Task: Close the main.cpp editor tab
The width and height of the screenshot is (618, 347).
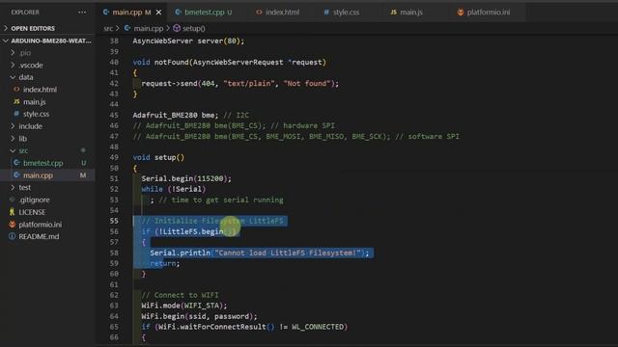Action: tap(158, 13)
